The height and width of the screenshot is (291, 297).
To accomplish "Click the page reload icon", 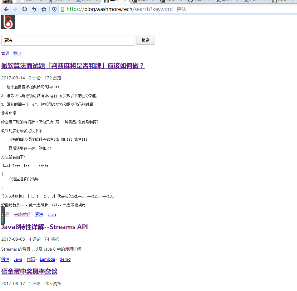I will click(x=24, y=9).
